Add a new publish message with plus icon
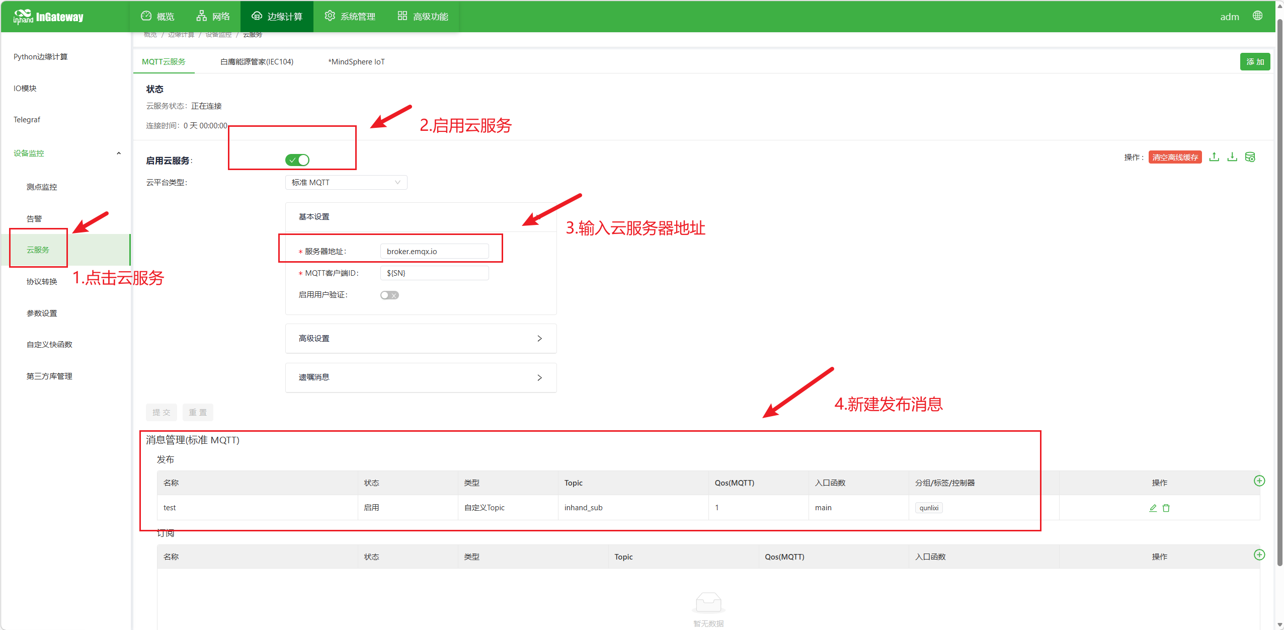The width and height of the screenshot is (1284, 630). point(1259,481)
